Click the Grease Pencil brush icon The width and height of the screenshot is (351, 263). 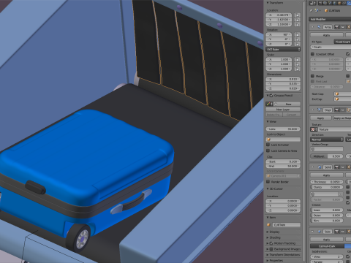click(269, 104)
